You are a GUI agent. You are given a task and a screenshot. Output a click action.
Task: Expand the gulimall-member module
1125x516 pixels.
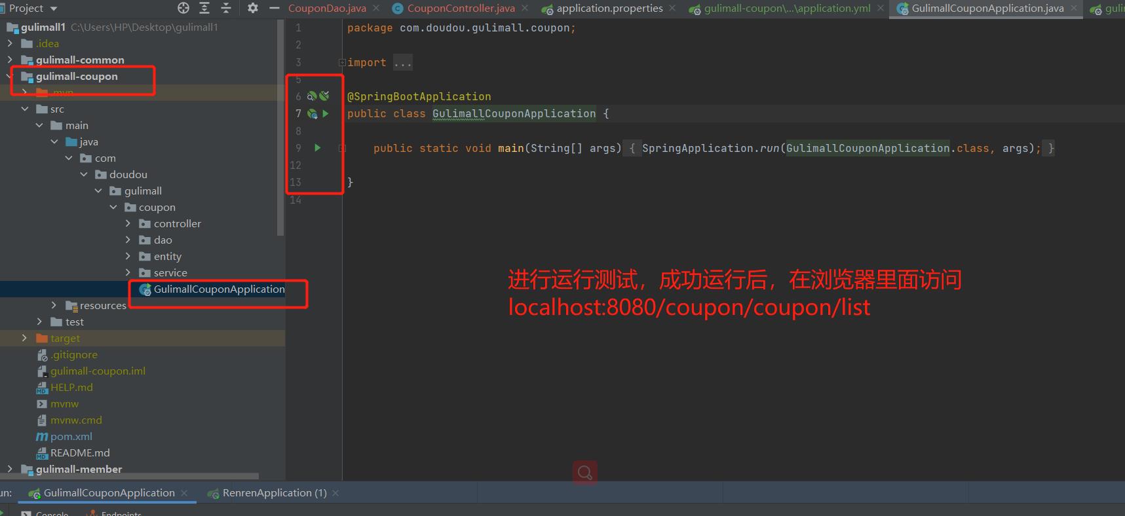tap(10, 469)
